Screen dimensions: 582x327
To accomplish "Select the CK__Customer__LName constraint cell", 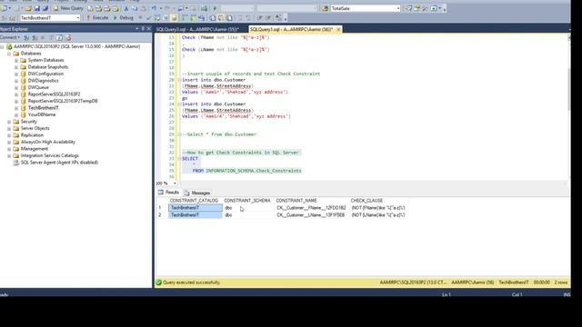I will point(311,215).
